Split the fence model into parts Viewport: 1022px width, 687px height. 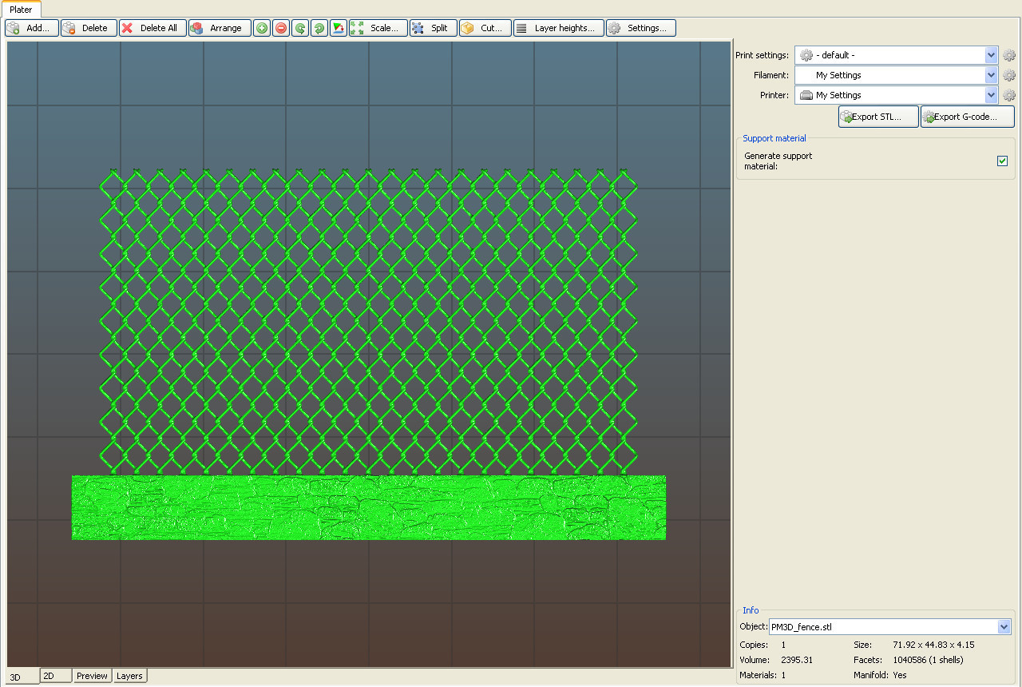(x=432, y=27)
